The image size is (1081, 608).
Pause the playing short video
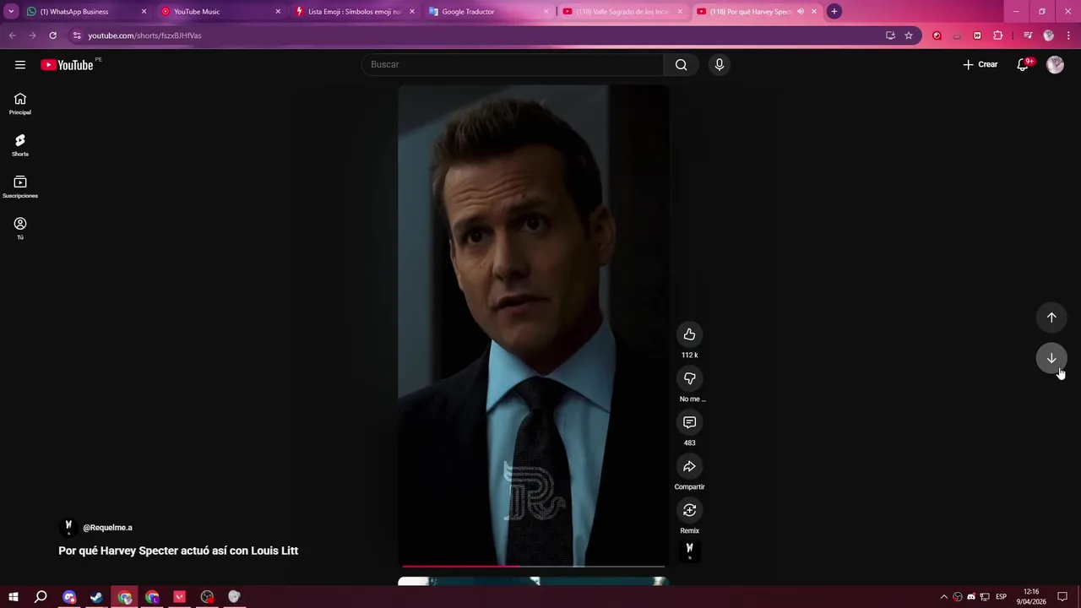pyautogui.click(x=533, y=325)
